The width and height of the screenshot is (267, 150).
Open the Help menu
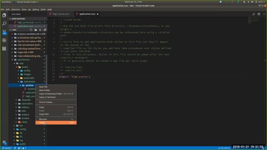(50, 10)
